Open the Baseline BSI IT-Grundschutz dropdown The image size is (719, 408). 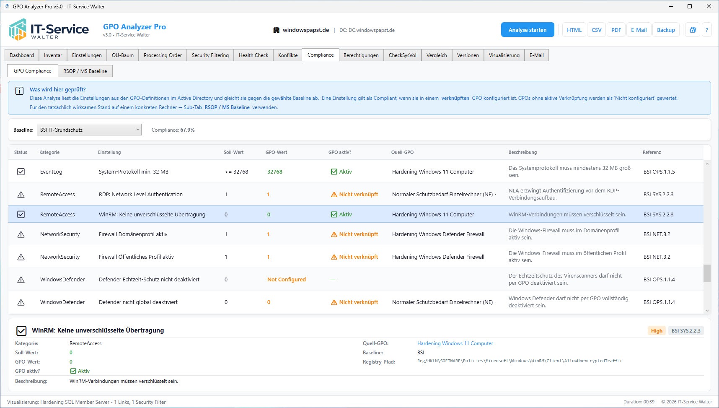tap(89, 130)
